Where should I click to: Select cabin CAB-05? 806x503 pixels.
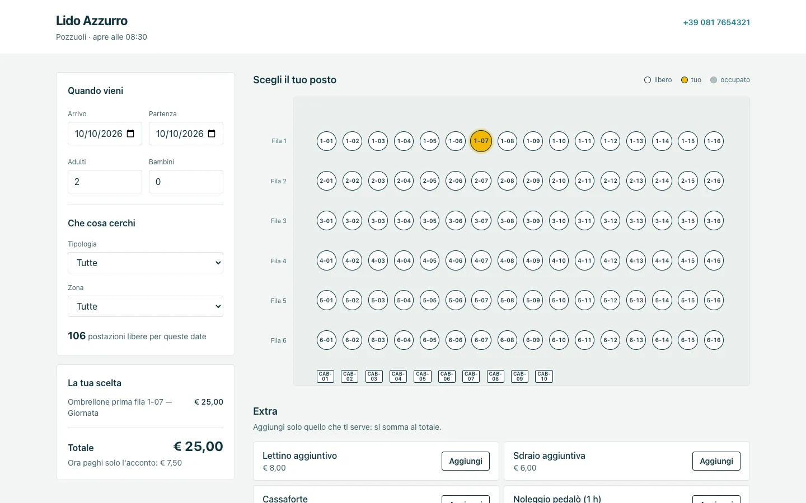423,376
